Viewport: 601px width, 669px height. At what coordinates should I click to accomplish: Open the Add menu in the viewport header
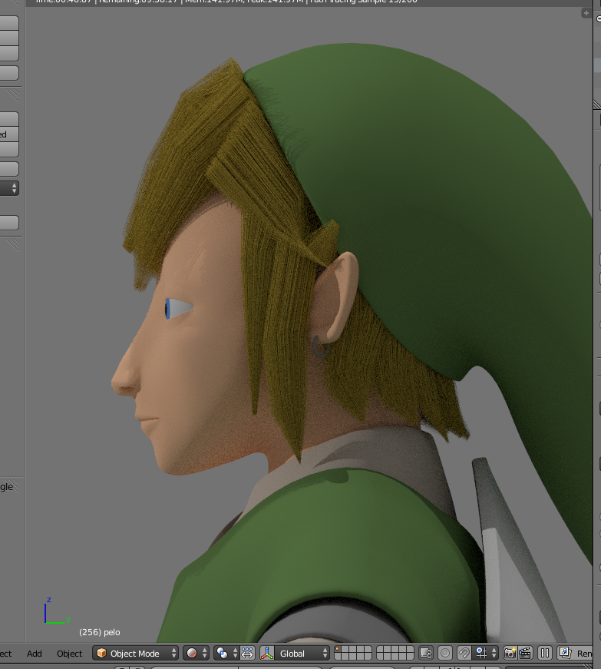tap(34, 653)
